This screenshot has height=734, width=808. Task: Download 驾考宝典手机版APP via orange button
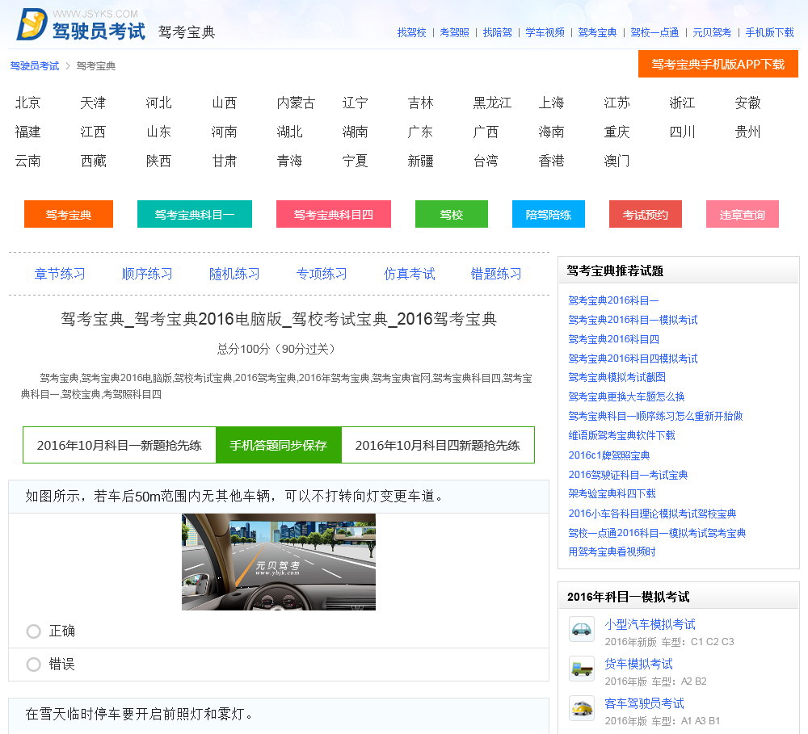click(718, 65)
